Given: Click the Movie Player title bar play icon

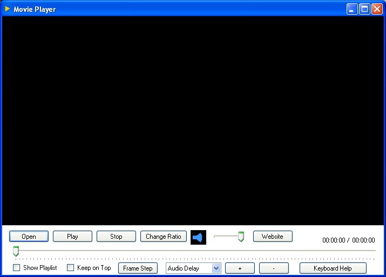Looking at the screenshot, I should point(7,9).
